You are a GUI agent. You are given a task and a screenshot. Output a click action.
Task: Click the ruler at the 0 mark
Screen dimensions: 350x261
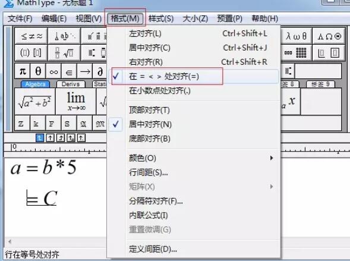tap(14, 147)
